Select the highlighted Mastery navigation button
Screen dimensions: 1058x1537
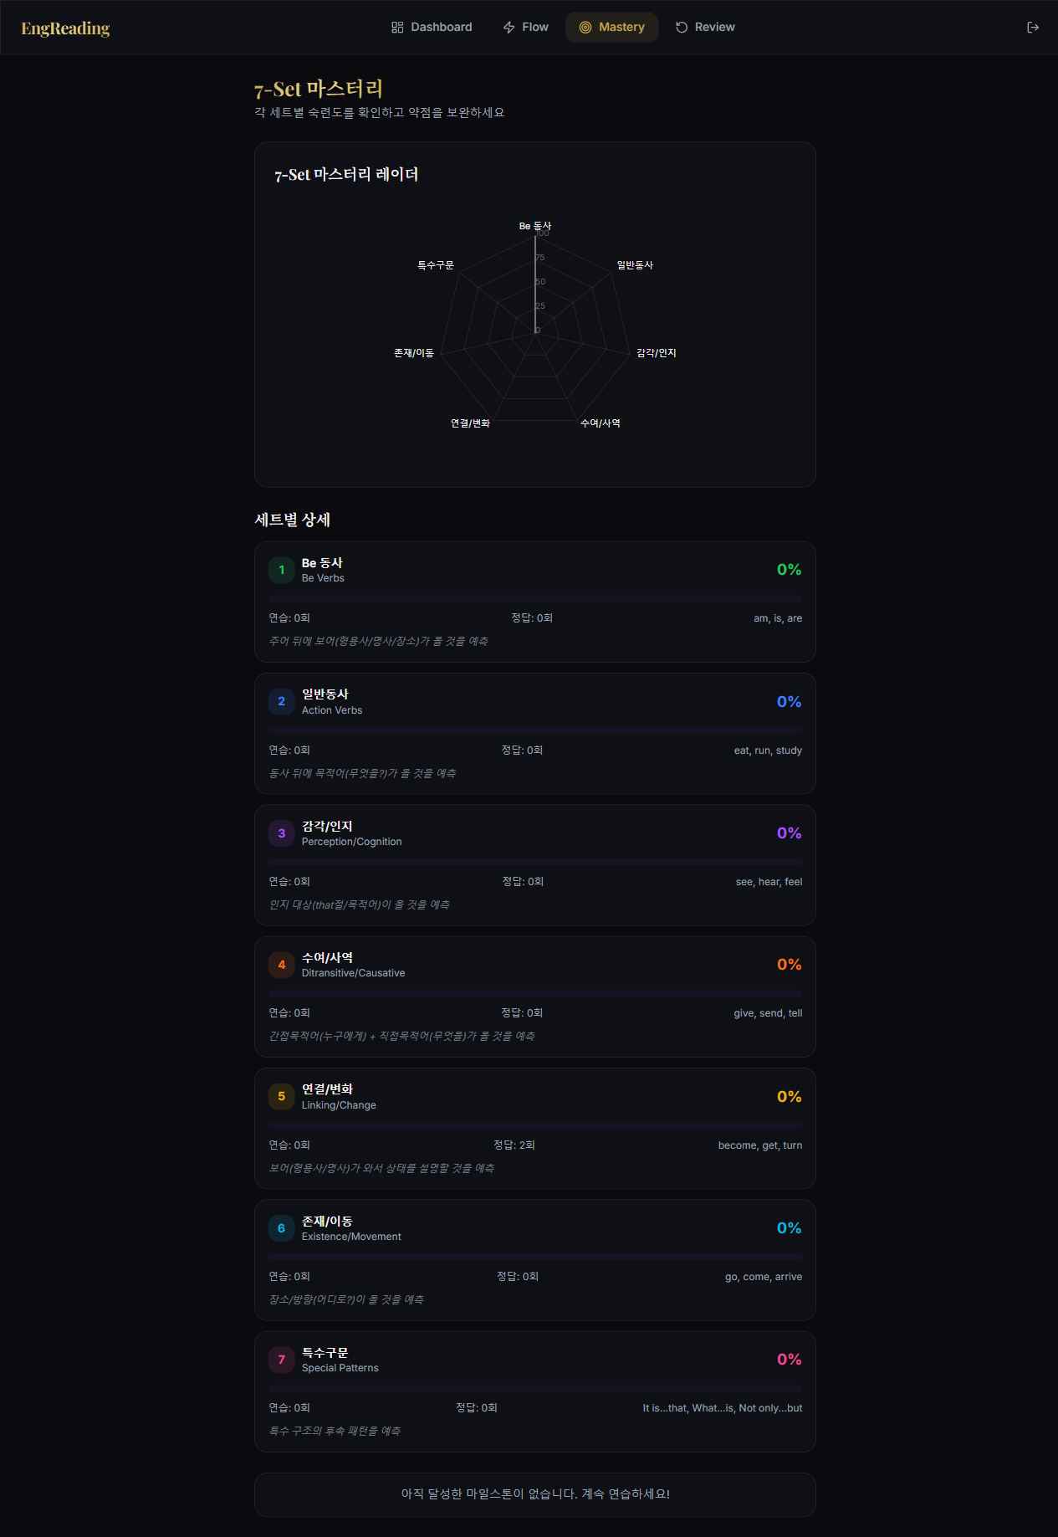click(x=611, y=27)
